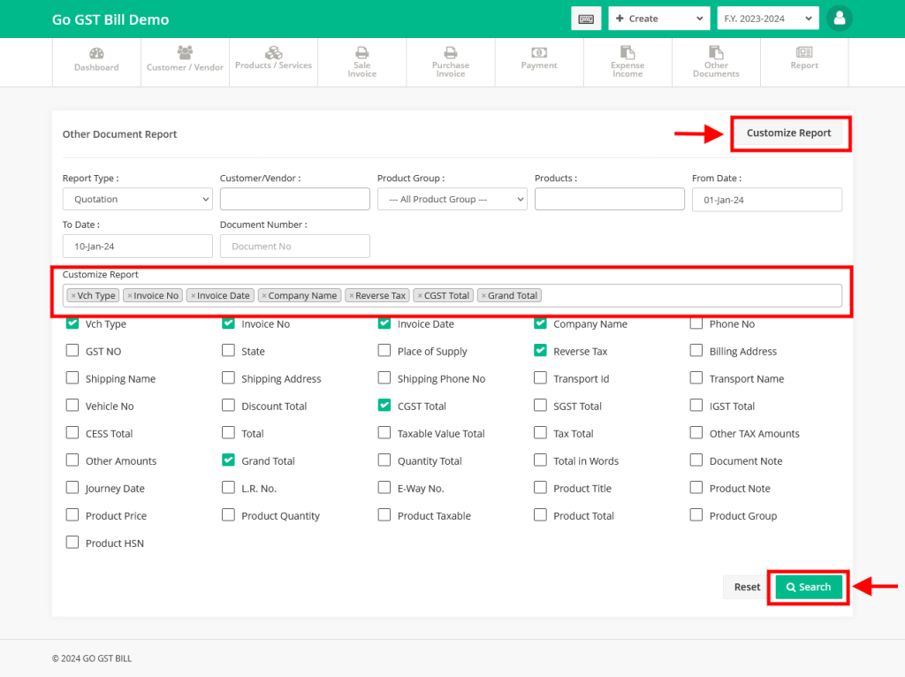The height and width of the screenshot is (677, 905).
Task: Enable the Phone No checkbox
Action: click(x=696, y=323)
